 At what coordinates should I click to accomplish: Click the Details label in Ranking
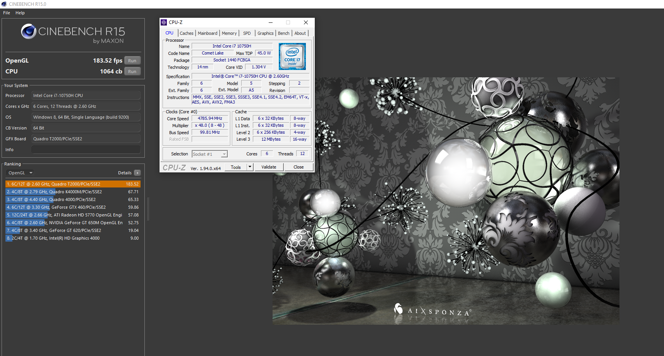click(x=125, y=173)
